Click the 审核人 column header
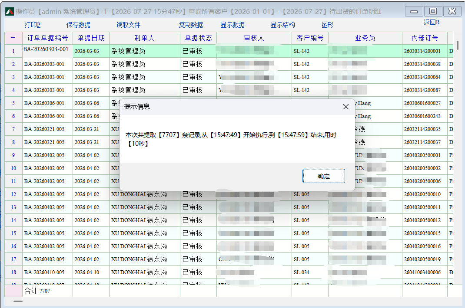Viewport: 465px width, 308px height. pyautogui.click(x=254, y=38)
